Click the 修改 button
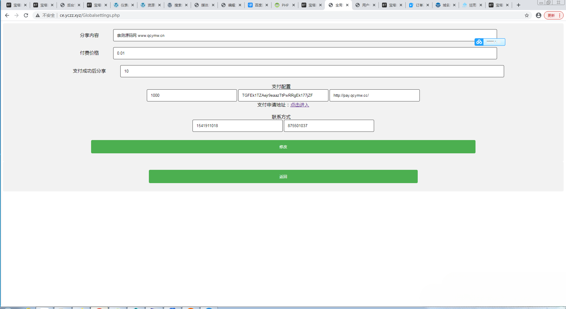Screen dimensions: 566x309 pos(283,147)
